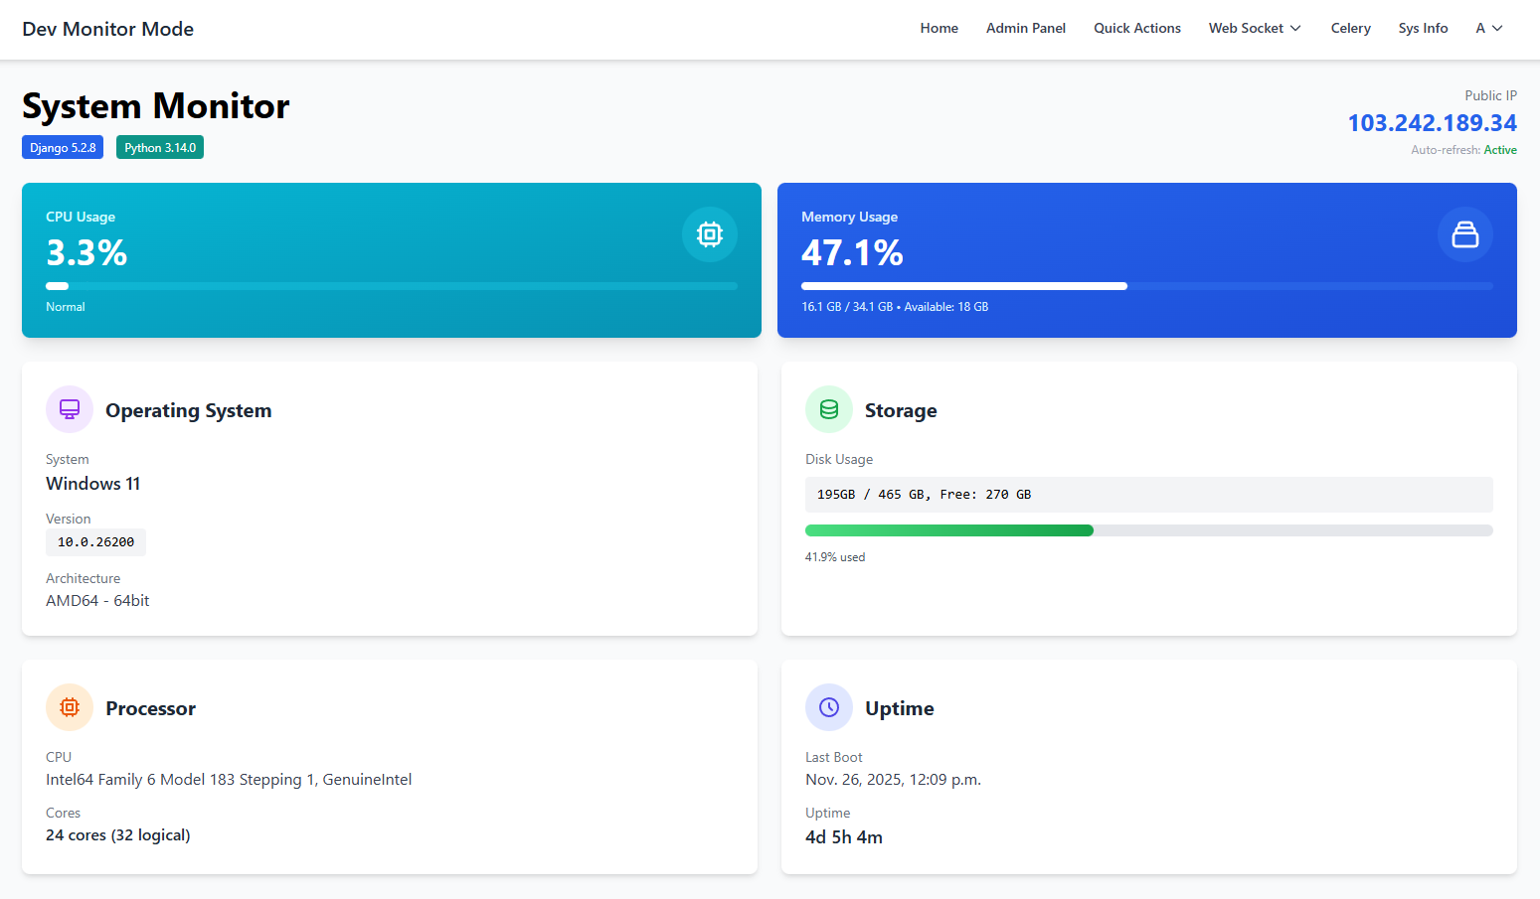Open the Web Socket dropdown
Image resolution: width=1540 pixels, height=899 pixels.
tap(1254, 28)
